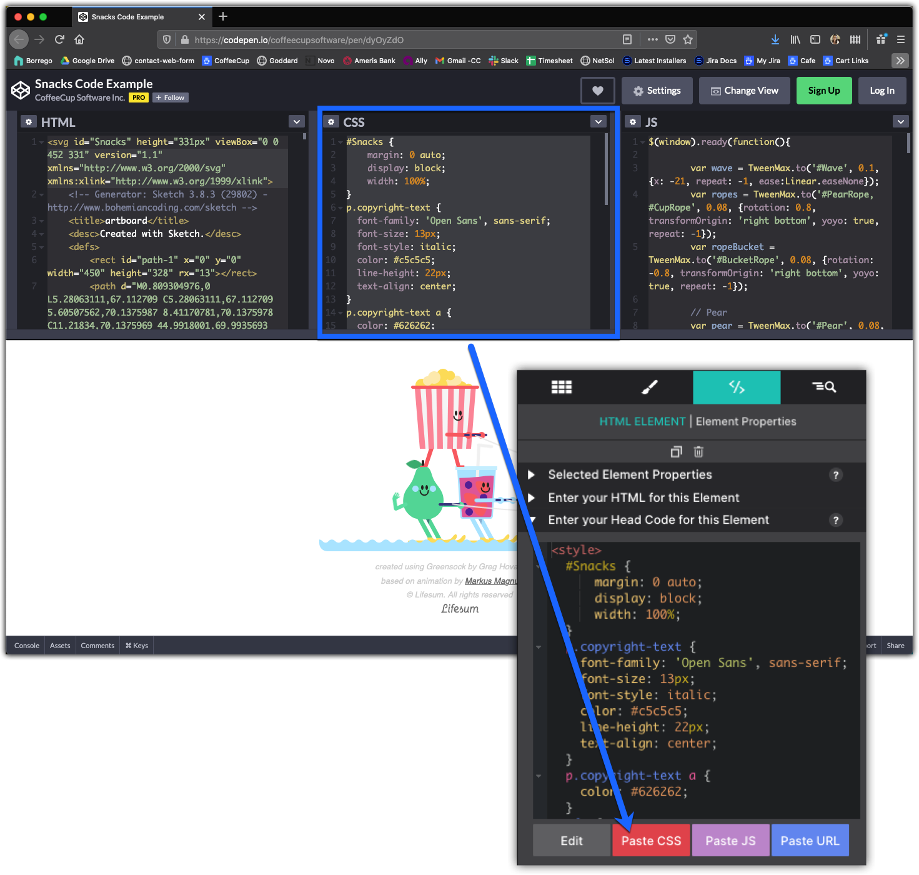Bookmark this page with star icon

click(688, 39)
